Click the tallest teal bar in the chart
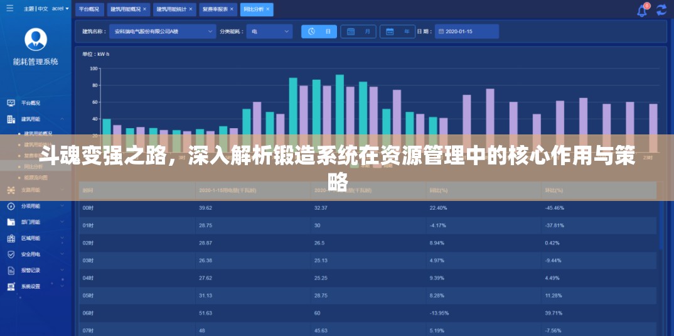Viewport: 674px width, 336px height. [340, 113]
